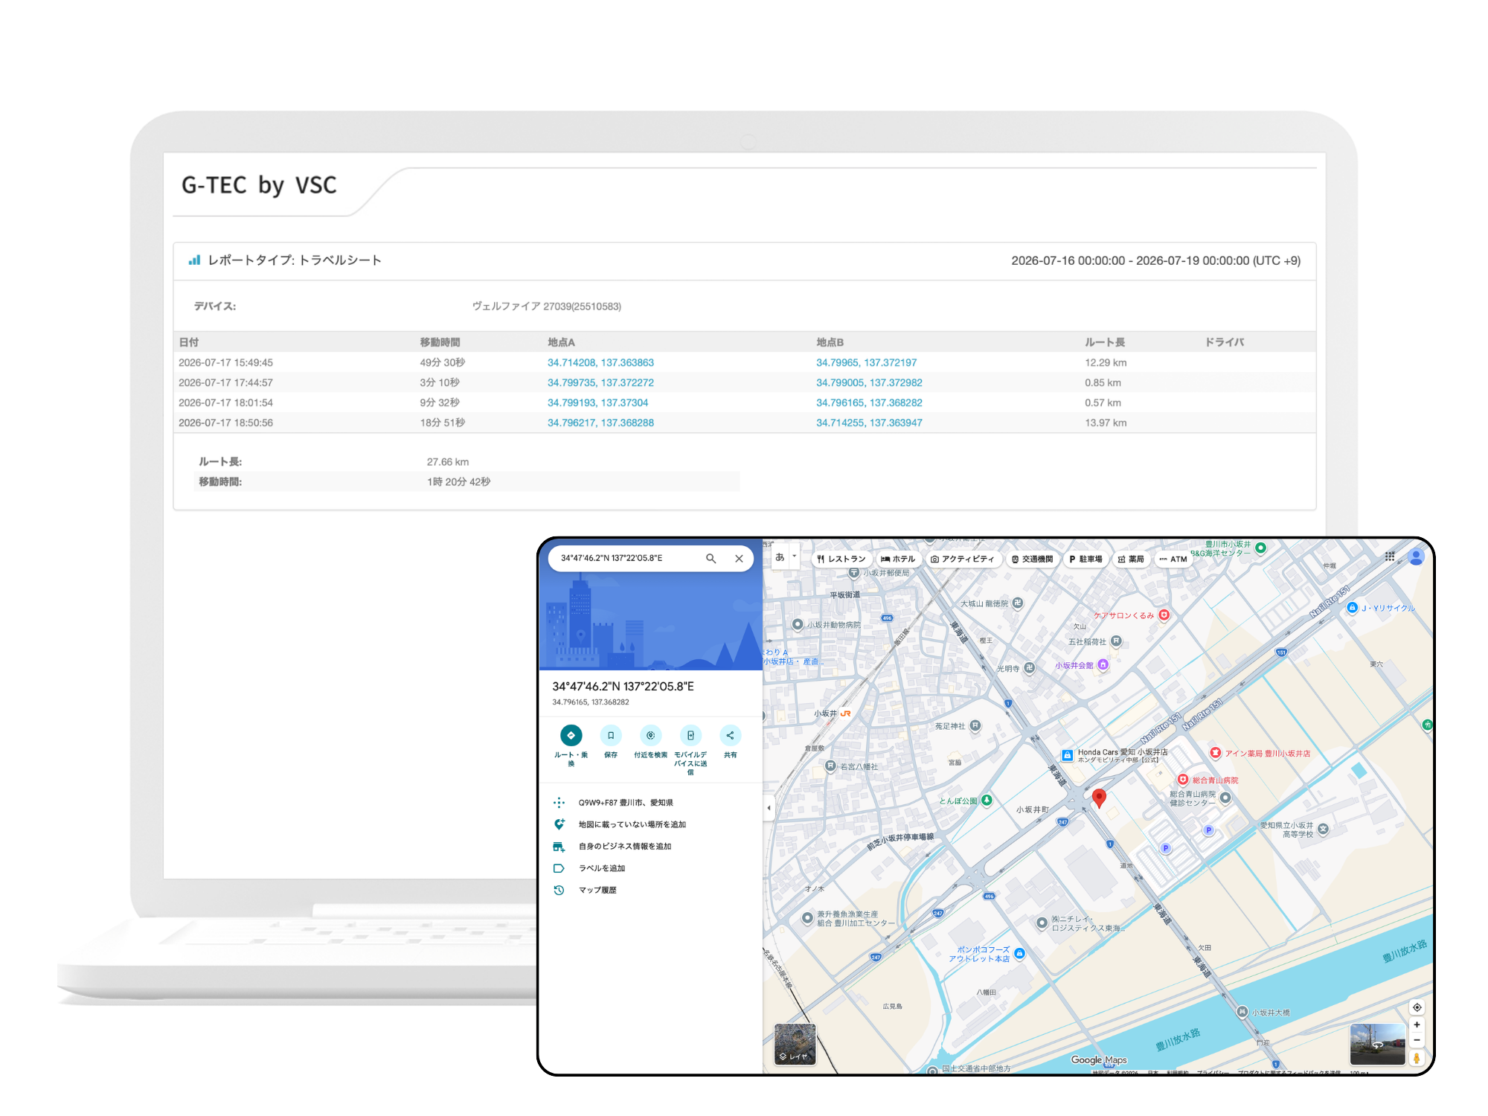The width and height of the screenshot is (1488, 1116).
Task: Save this place with the 保存 icon
Action: (611, 735)
